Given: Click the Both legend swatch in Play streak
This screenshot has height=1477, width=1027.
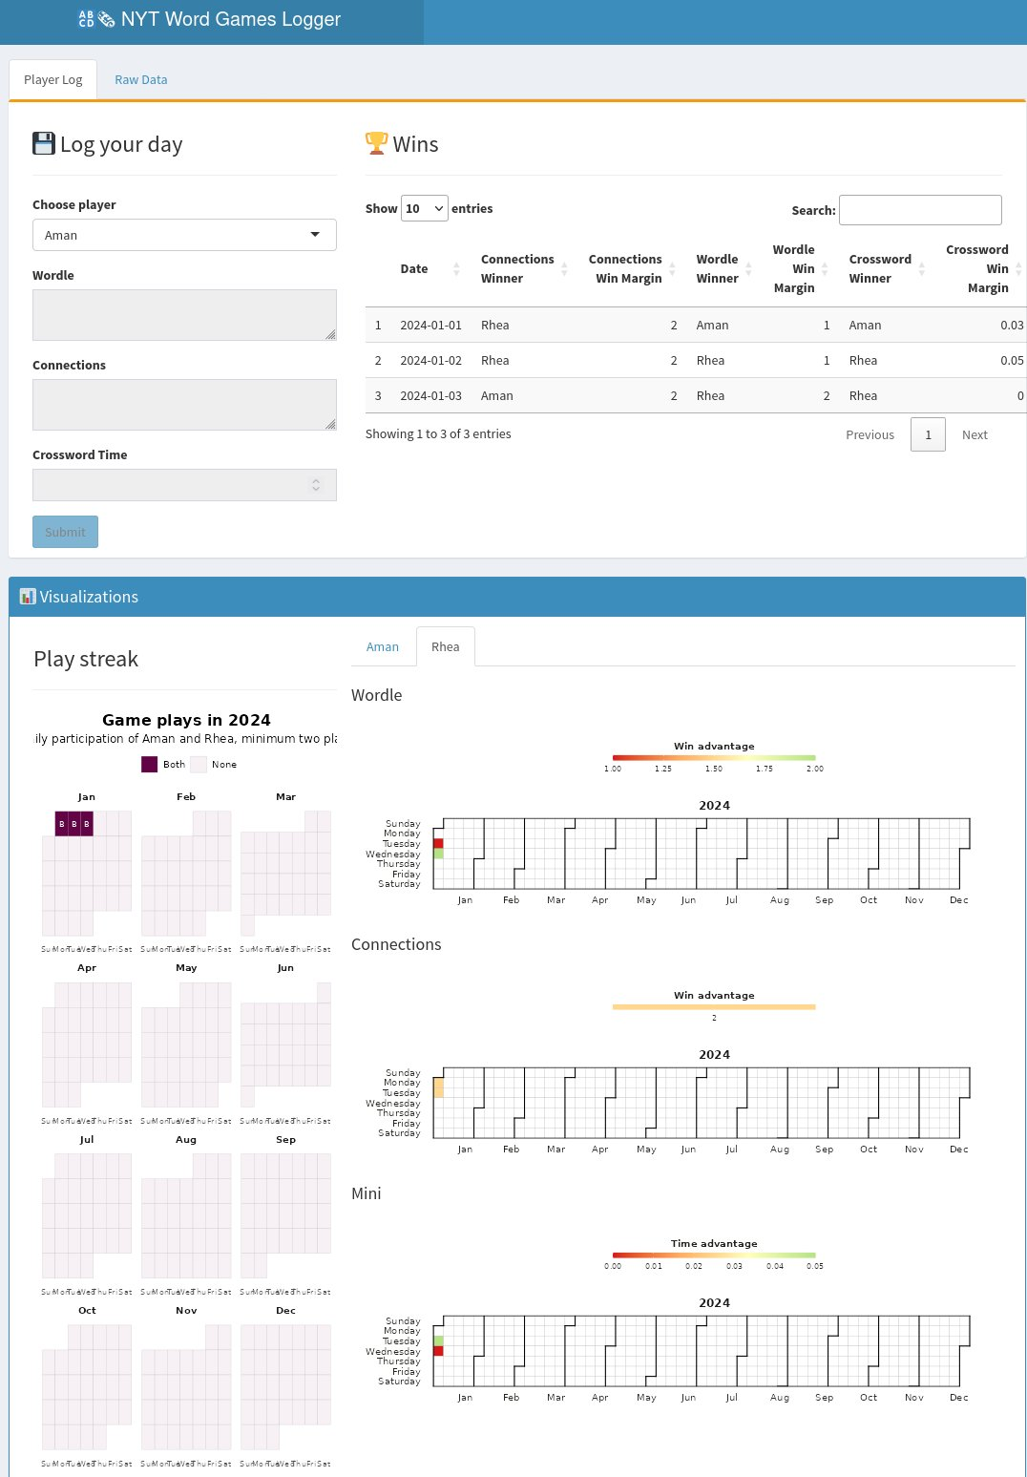Looking at the screenshot, I should [x=149, y=764].
